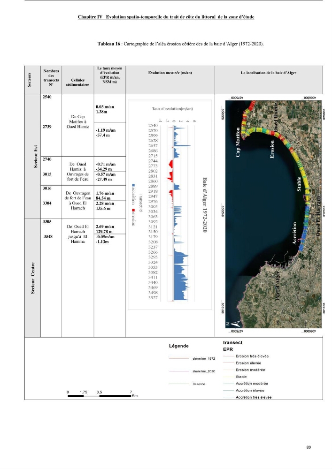Click the chart title 'Taux d'evolution(m/an)'
This screenshot has width=332, height=469.
pyautogui.click(x=172, y=109)
